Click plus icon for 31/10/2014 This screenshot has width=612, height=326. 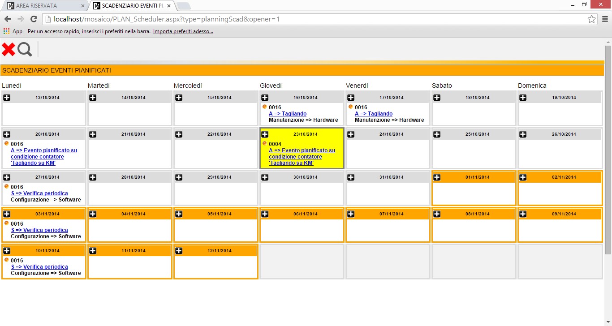coord(351,177)
